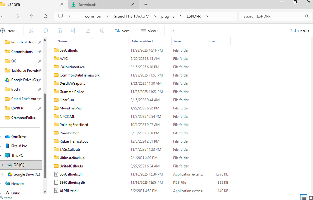Refresh the LSPDFR folder view
The height and width of the screenshot is (200, 313).
pyautogui.click(x=45, y=16)
